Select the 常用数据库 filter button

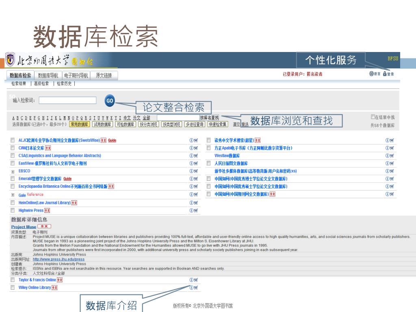pos(79,124)
